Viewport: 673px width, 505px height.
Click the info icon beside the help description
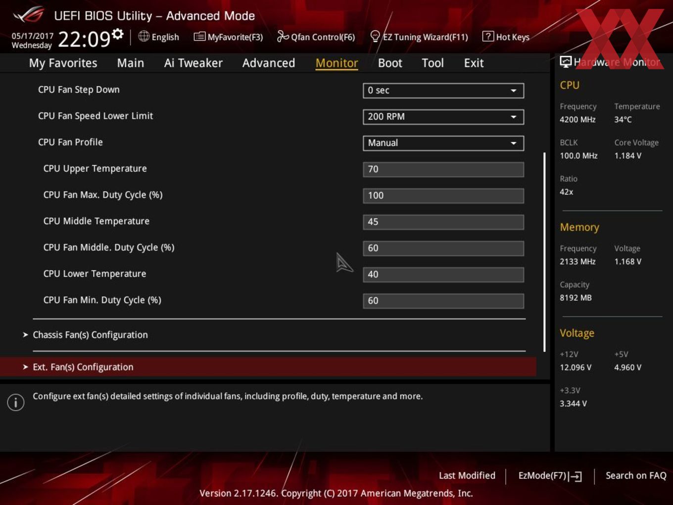[x=16, y=402]
